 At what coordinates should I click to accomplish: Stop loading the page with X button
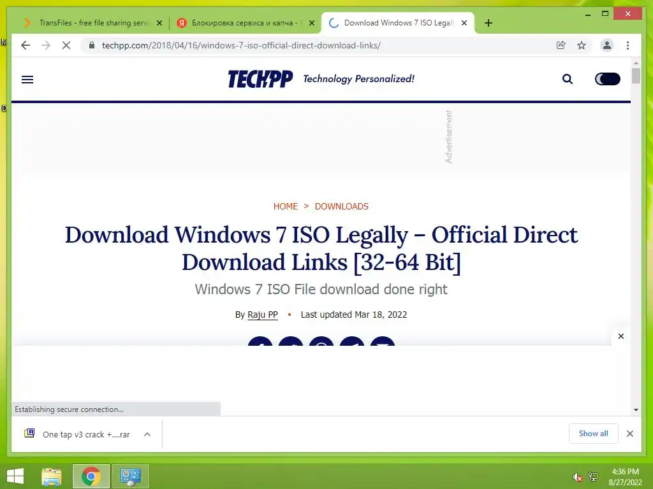click(x=66, y=45)
